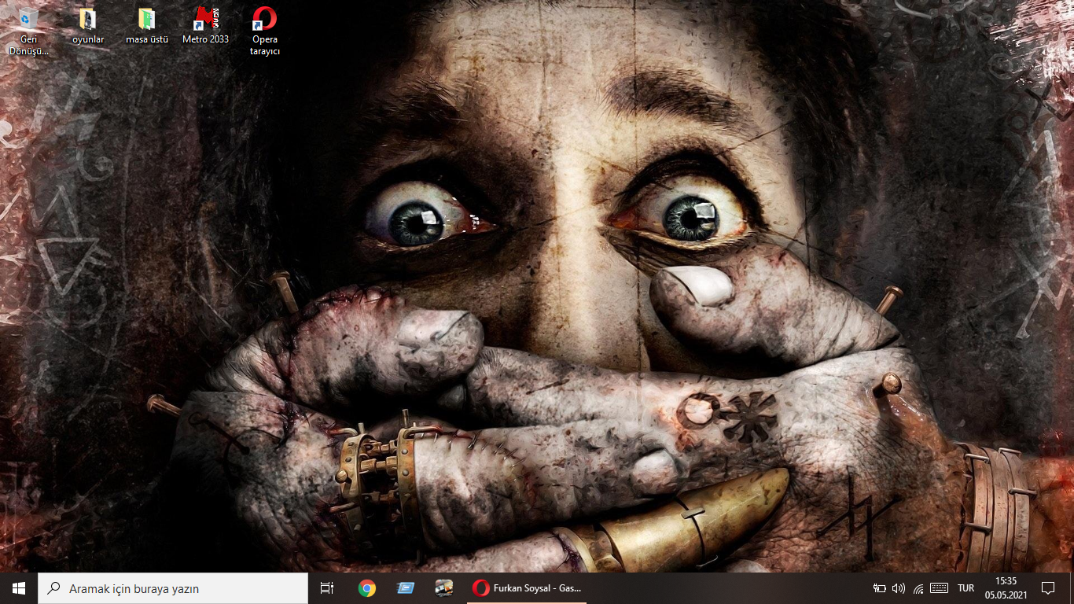Open the volume control slider
1074x604 pixels.
coord(899,587)
